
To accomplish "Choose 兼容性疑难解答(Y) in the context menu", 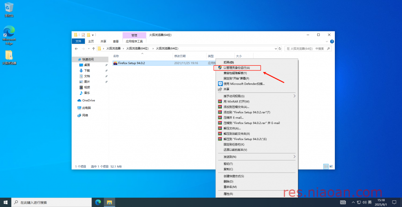I will tap(257, 73).
